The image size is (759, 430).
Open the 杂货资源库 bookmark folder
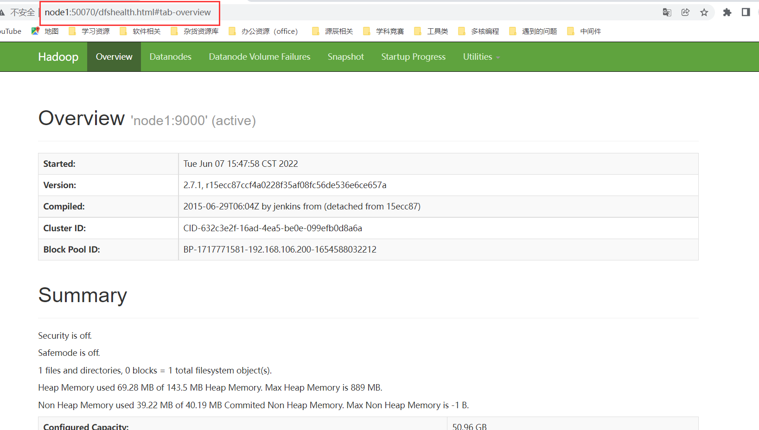[x=195, y=31]
